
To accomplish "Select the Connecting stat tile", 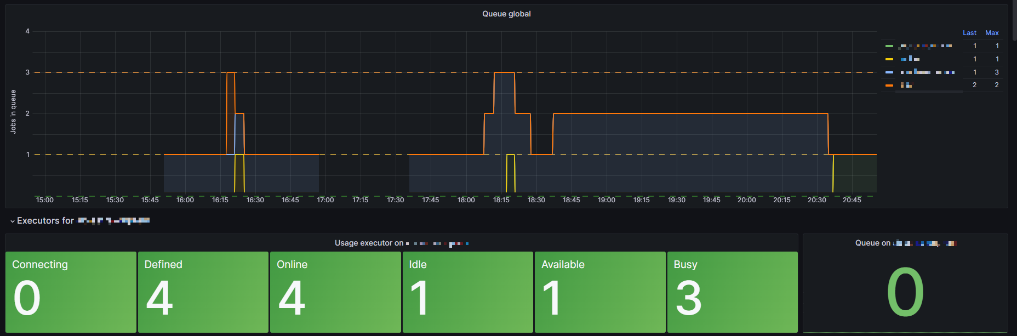I will point(71,292).
